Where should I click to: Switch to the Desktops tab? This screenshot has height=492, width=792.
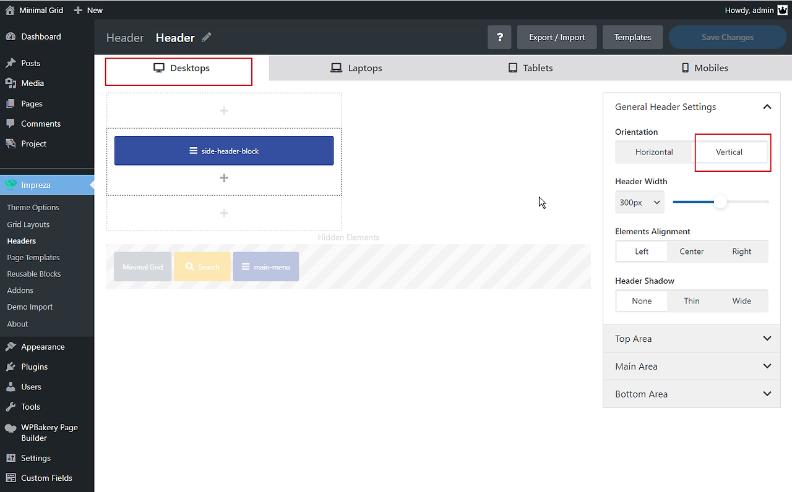click(181, 68)
